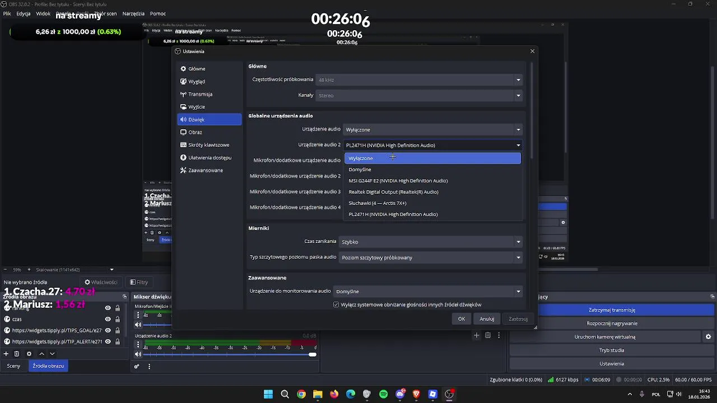Collapse Urządzenie audio 2 dropdown
Viewport: 717px width, 403px height.
(x=432, y=145)
